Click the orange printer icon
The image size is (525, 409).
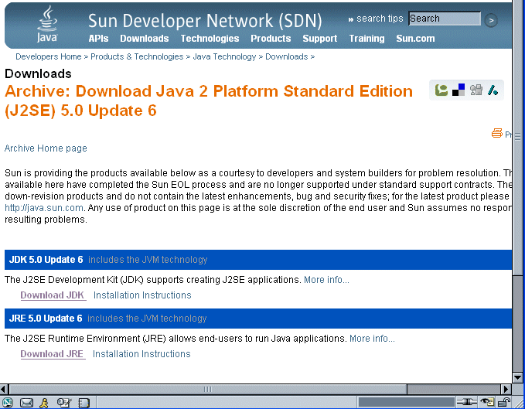pos(496,133)
